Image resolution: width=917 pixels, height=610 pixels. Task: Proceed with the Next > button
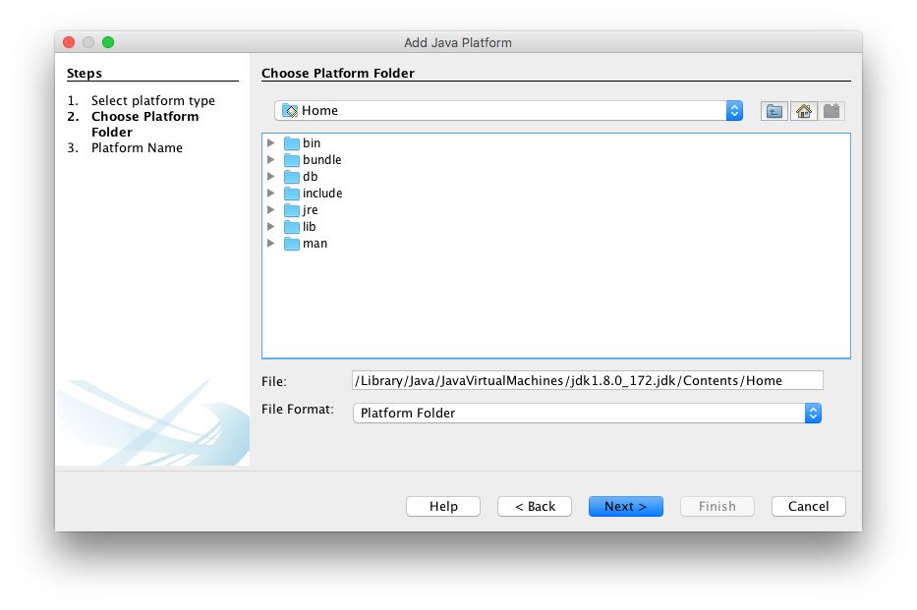click(x=626, y=506)
